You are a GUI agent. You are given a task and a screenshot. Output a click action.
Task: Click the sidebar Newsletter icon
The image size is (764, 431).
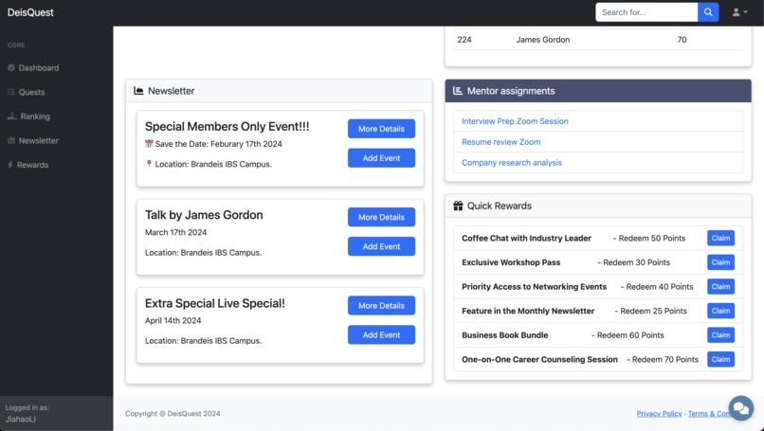point(11,141)
